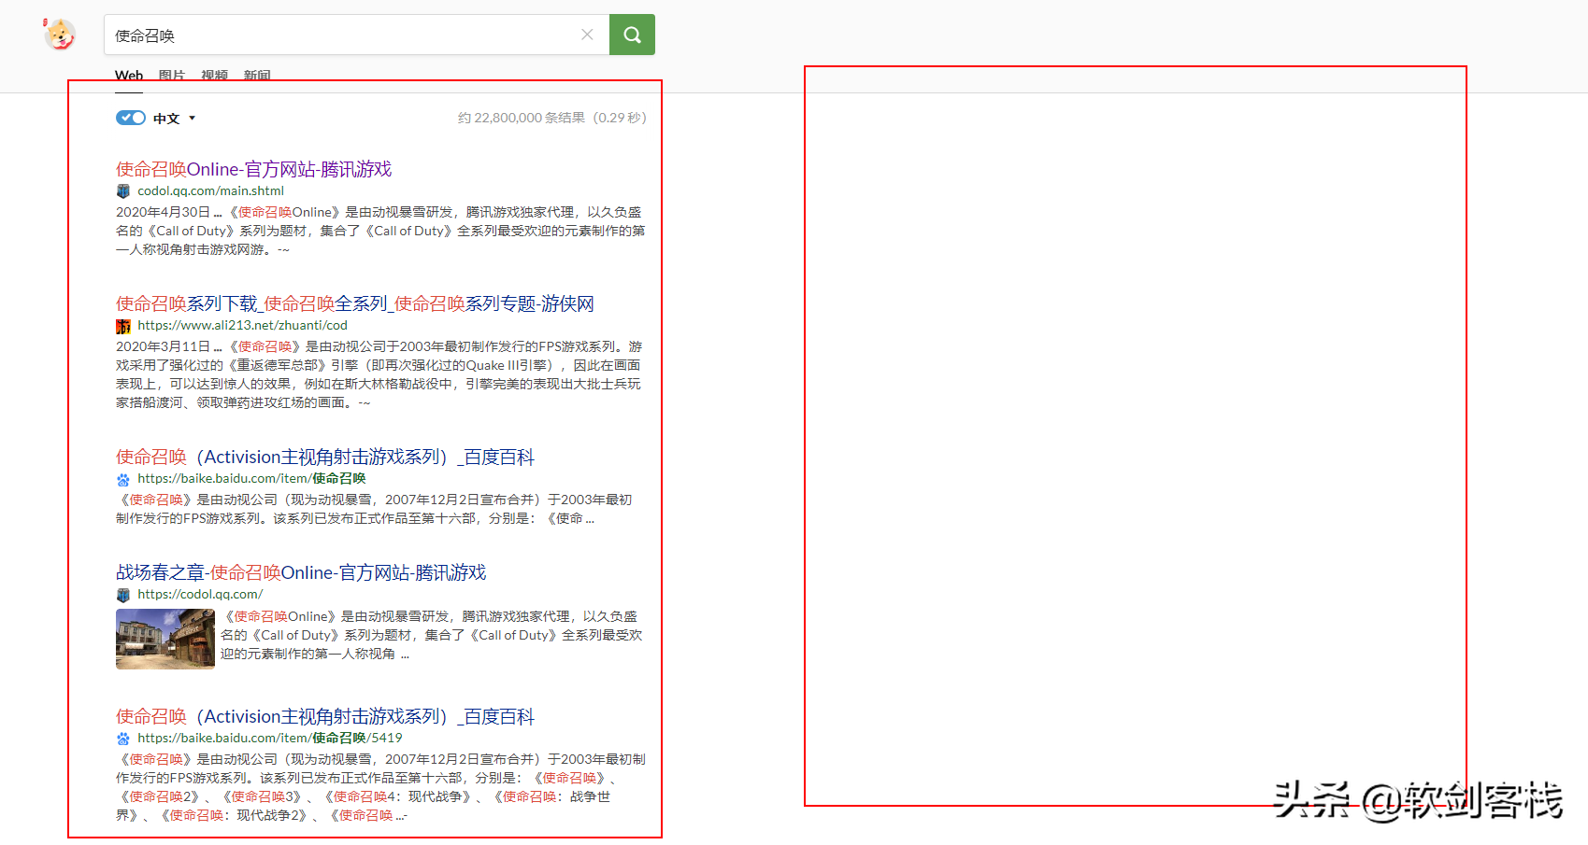The image size is (1588, 845).
Task: Switch to the 图片 tab
Action: point(172,76)
